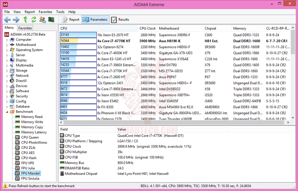Refresh the benchmark with green arrows icon
Image resolution: width=298 pixels, height=191 pixels.
coord(34,19)
